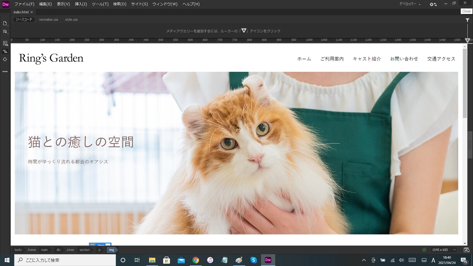Open Microsoft Store from the taskbar
This screenshot has height=266, width=473.
(x=167, y=260)
